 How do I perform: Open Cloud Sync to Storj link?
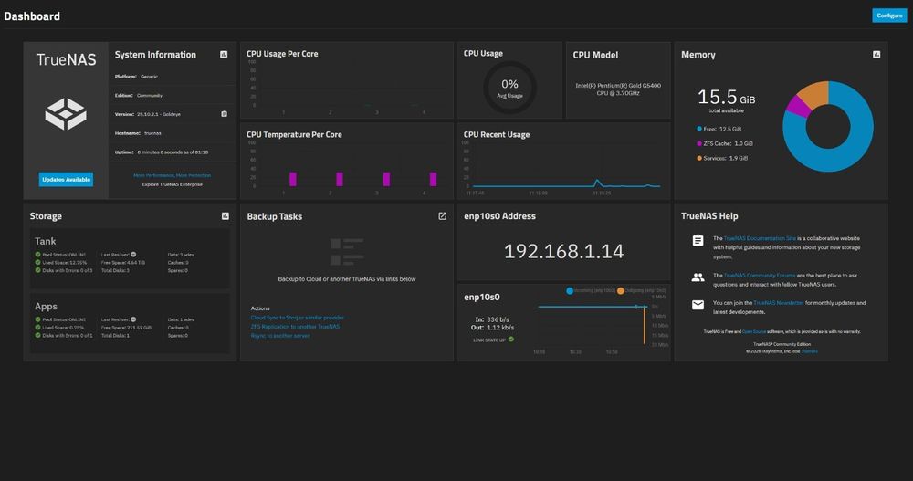pos(297,318)
